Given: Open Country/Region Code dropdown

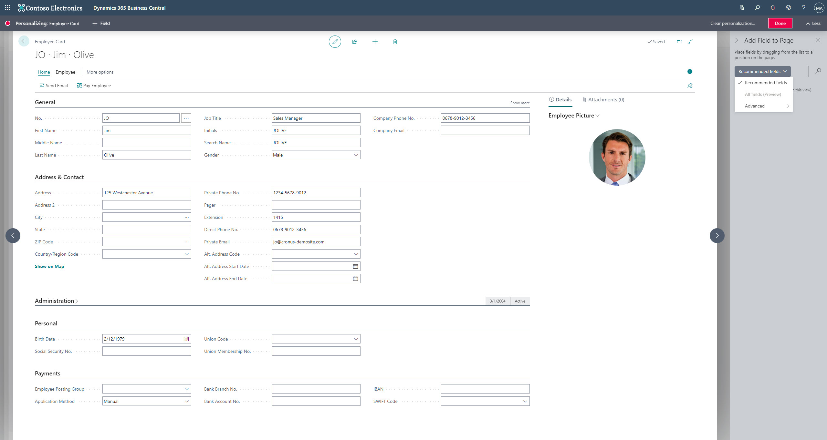Looking at the screenshot, I should tap(186, 254).
